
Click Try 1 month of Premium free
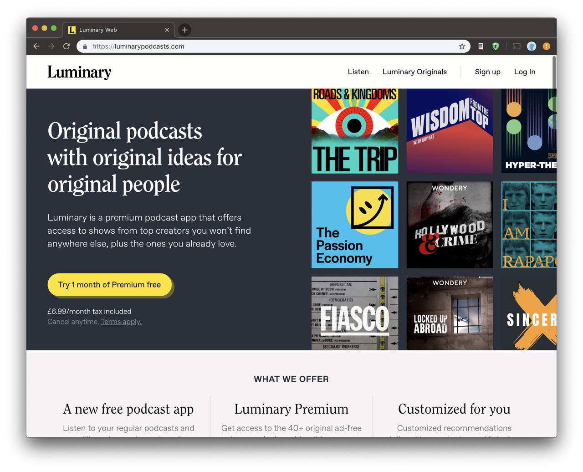pyautogui.click(x=110, y=285)
